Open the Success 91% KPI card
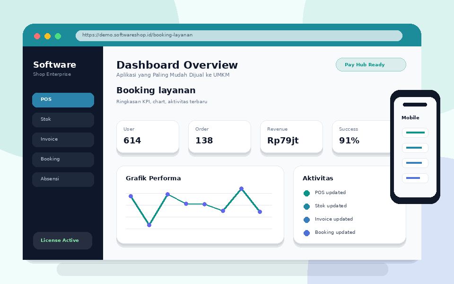The height and width of the screenshot is (284, 454). 362,136
